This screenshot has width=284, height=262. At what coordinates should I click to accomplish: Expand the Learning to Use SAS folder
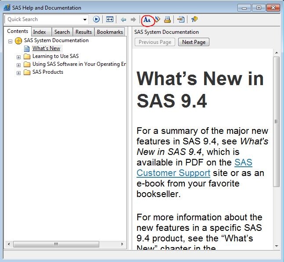point(18,57)
